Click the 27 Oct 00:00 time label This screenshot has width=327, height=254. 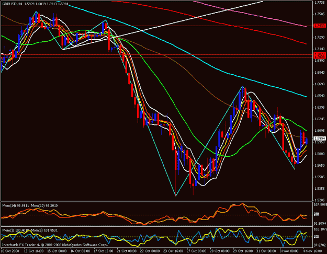coord(197,251)
